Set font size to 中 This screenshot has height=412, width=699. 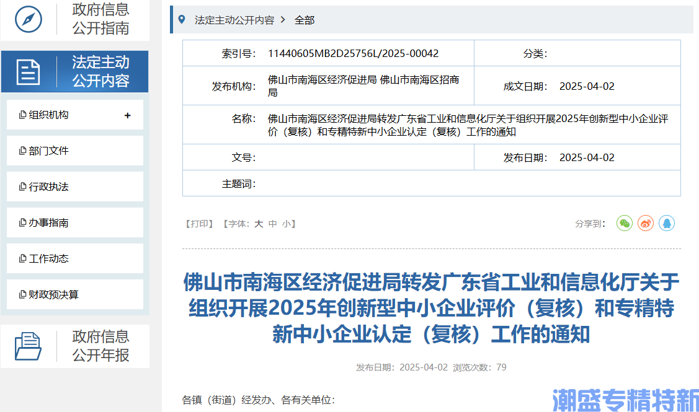click(273, 224)
